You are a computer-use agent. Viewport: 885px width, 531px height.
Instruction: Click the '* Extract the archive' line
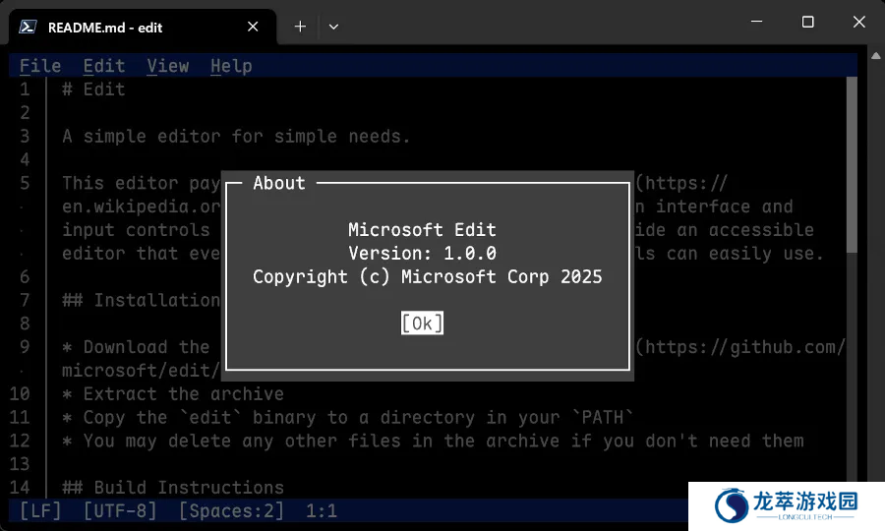173,394
